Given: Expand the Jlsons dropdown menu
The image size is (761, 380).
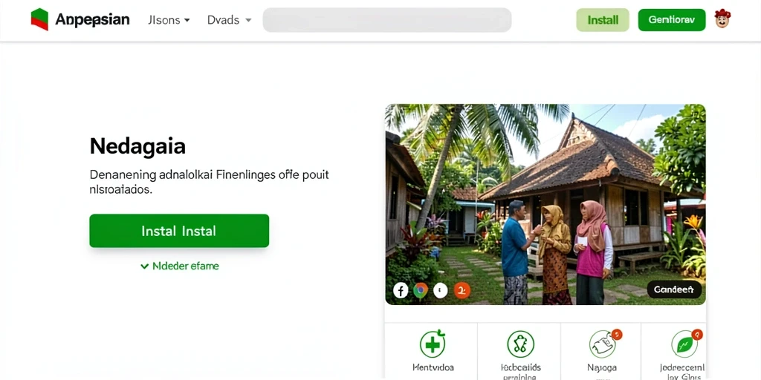Looking at the screenshot, I should pos(169,20).
